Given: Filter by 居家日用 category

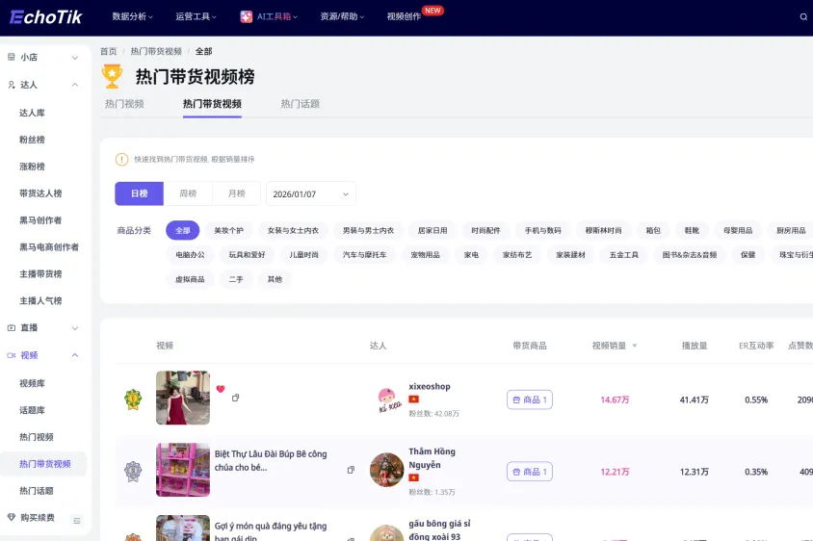Looking at the screenshot, I should pyautogui.click(x=433, y=230).
